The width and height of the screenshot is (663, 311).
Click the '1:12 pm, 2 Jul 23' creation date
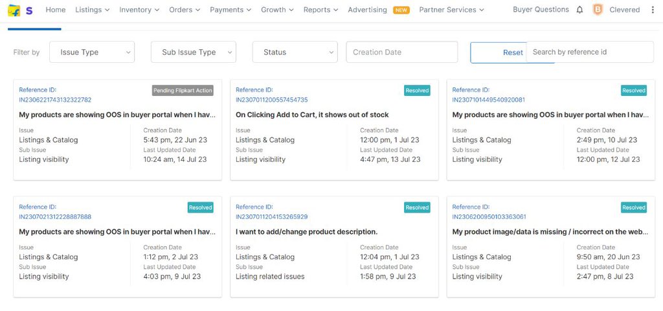170,257
